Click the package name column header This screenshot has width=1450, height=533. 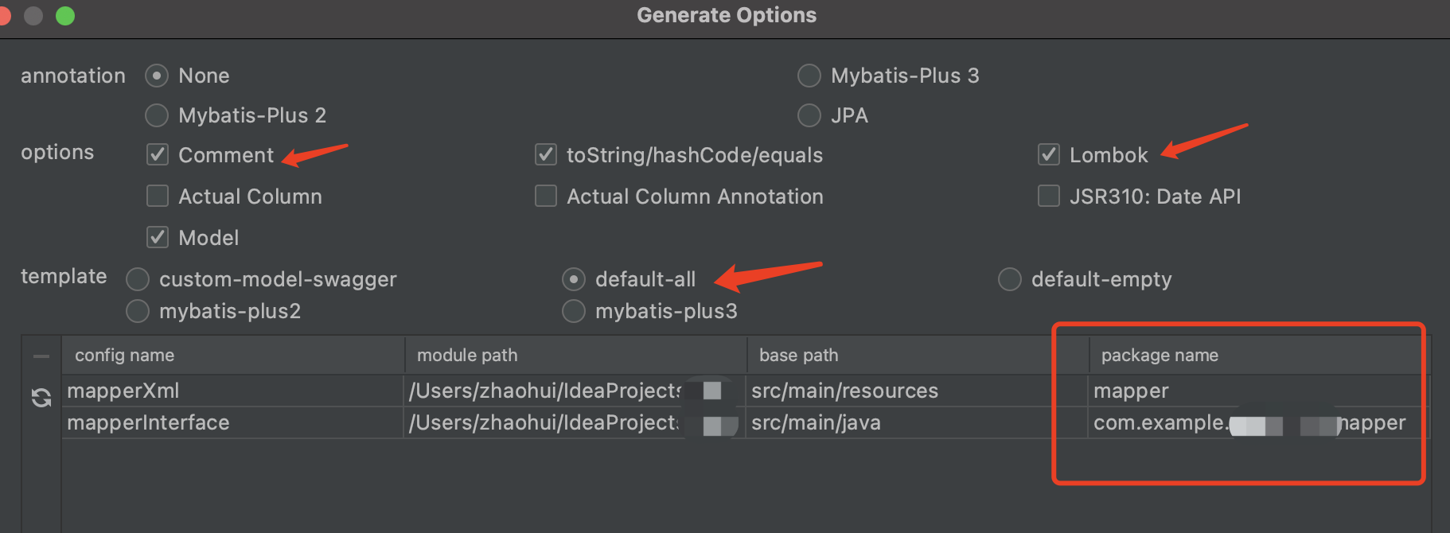point(1160,356)
